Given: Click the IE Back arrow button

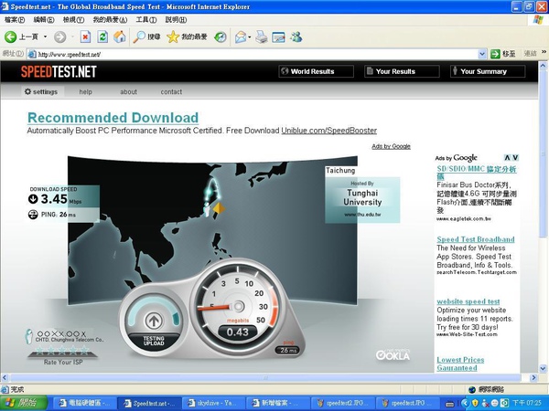Looking at the screenshot, I should click(10, 37).
